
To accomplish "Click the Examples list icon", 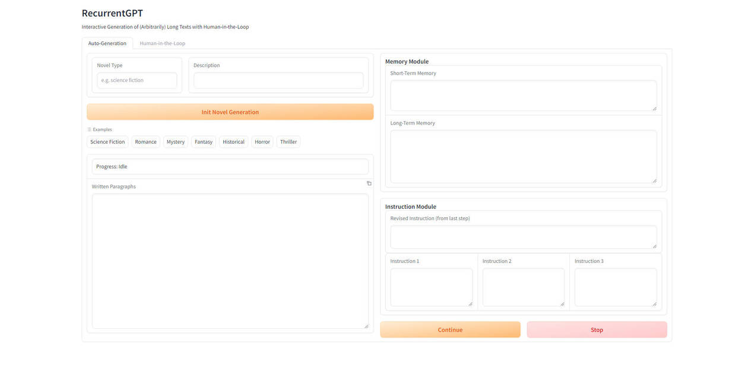I will [x=90, y=129].
